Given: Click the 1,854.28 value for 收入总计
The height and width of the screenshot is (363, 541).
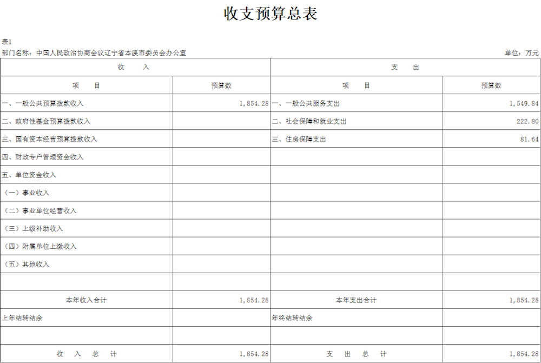Looking at the screenshot, I should (x=254, y=354).
